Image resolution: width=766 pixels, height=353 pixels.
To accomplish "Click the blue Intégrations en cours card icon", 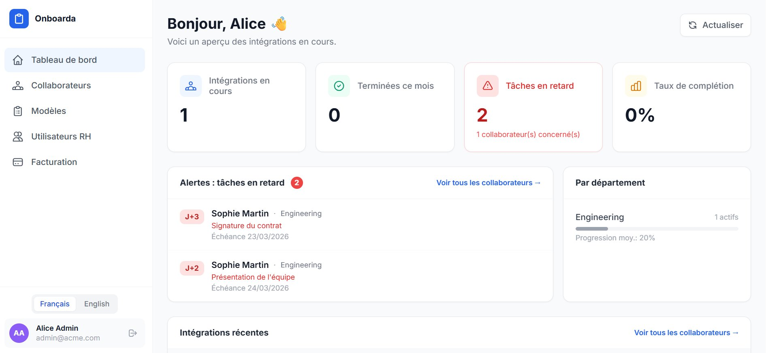I will (x=191, y=86).
